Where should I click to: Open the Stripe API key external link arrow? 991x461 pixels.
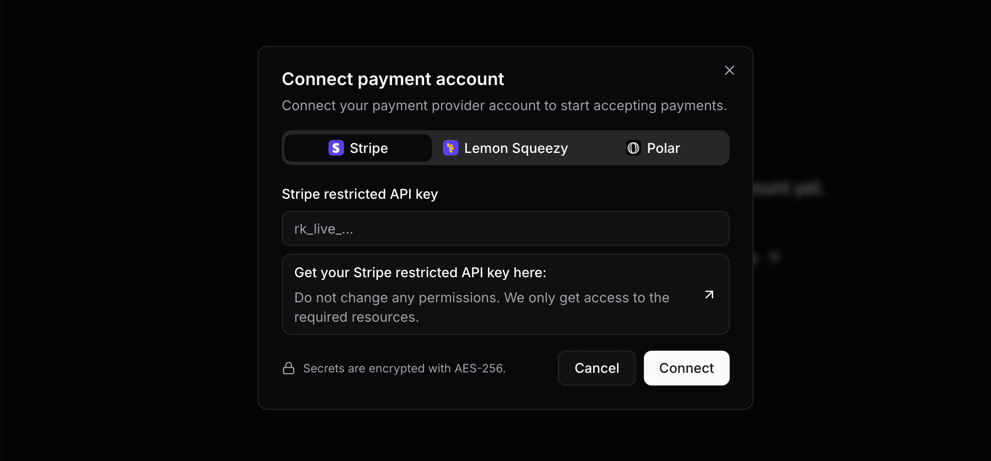(709, 294)
